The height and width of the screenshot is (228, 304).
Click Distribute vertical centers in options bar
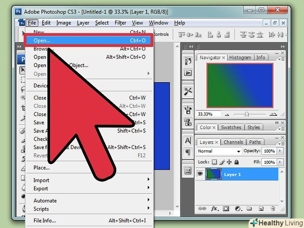click(252, 35)
